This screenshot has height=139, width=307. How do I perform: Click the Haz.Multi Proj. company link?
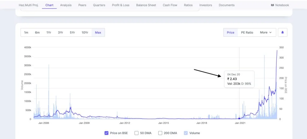point(28,5)
